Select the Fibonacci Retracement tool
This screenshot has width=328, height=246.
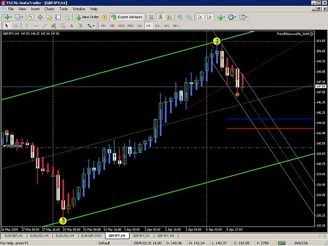tap(62, 26)
